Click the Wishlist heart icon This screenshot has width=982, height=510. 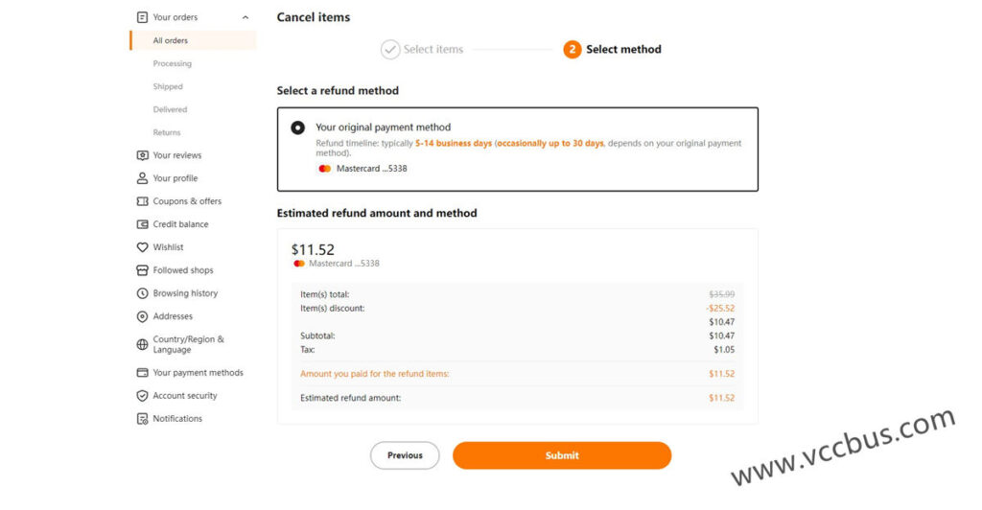pyautogui.click(x=143, y=247)
